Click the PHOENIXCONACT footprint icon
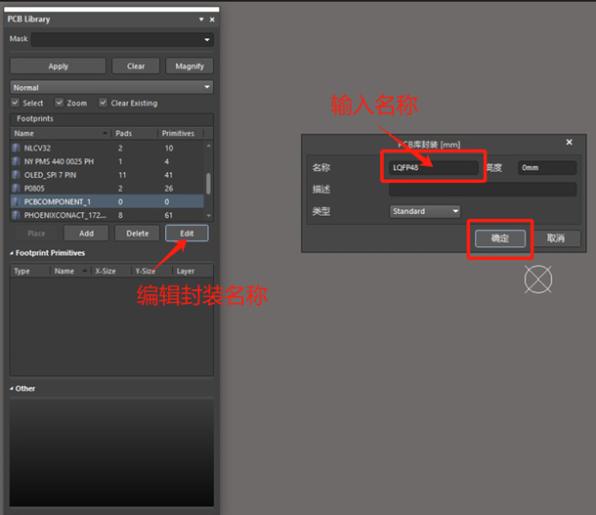Viewport: 596px width, 515px height. (x=16, y=215)
